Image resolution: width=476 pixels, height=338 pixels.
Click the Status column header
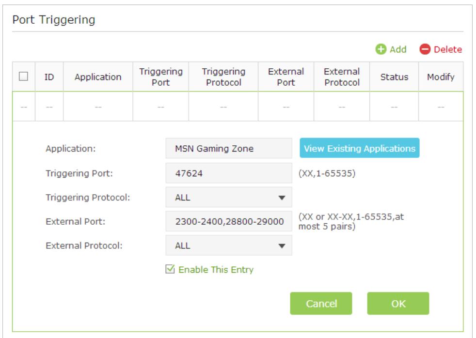[x=394, y=77]
